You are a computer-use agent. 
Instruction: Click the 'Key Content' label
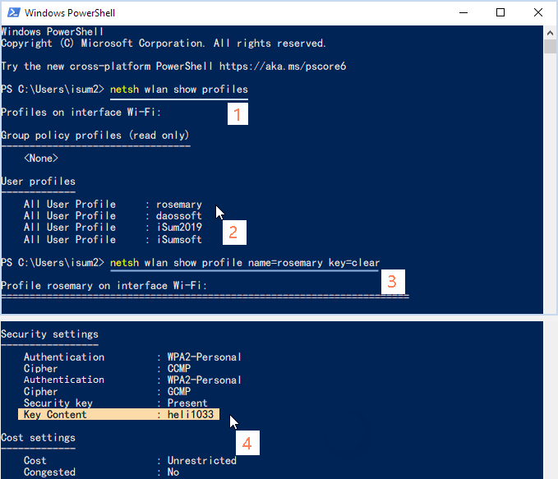[x=55, y=414]
